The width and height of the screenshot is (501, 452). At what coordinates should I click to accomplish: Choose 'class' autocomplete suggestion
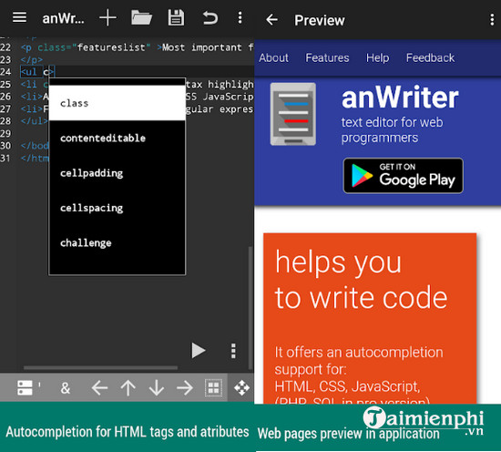[x=117, y=103]
